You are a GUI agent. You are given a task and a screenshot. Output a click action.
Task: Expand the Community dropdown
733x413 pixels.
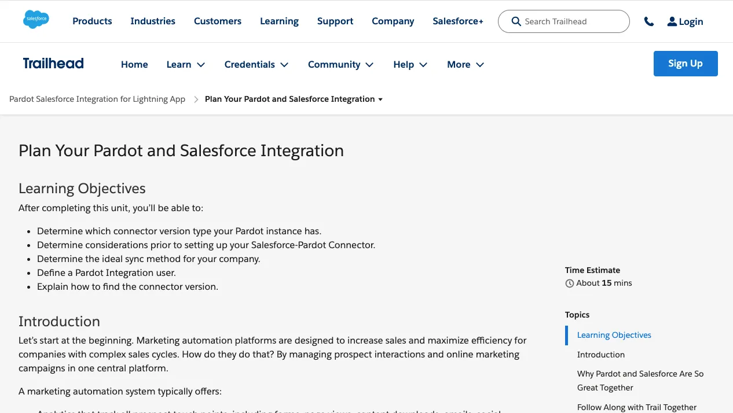pyautogui.click(x=341, y=64)
